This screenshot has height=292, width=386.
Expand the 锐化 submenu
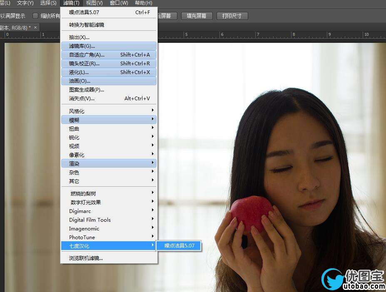click(x=109, y=137)
